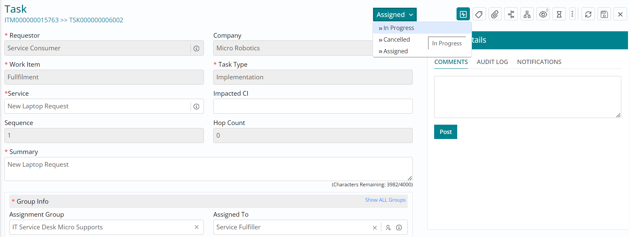Toggle the watchers eye icon
630x237 pixels.
[543, 14]
